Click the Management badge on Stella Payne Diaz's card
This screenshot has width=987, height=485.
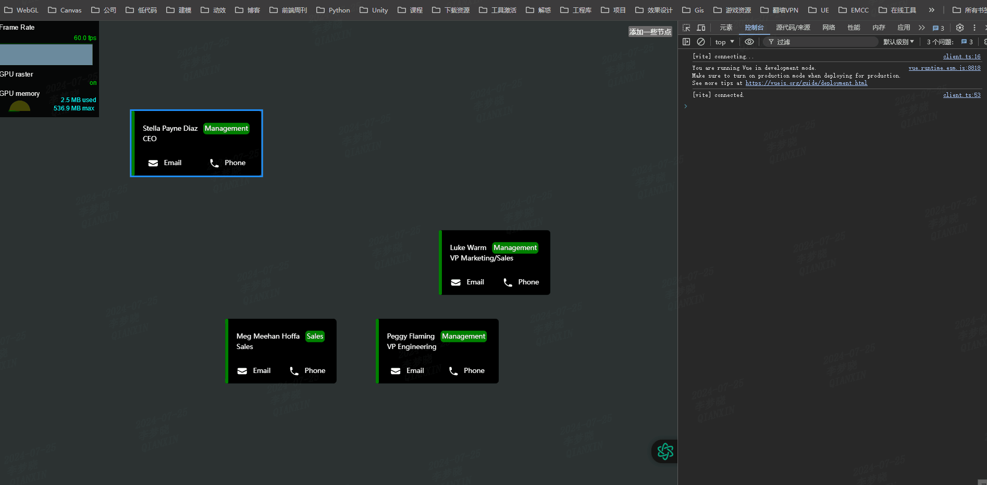pos(226,129)
